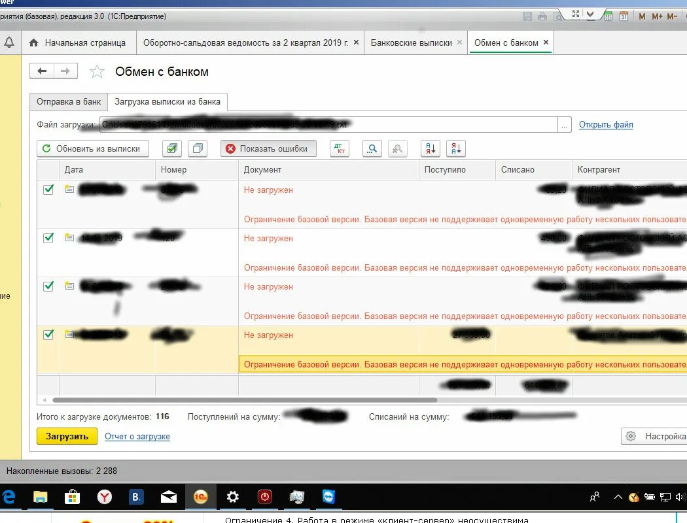The image size is (687, 523).
Task: Open Edge browser from the taskbar
Action: pyautogui.click(x=9, y=497)
